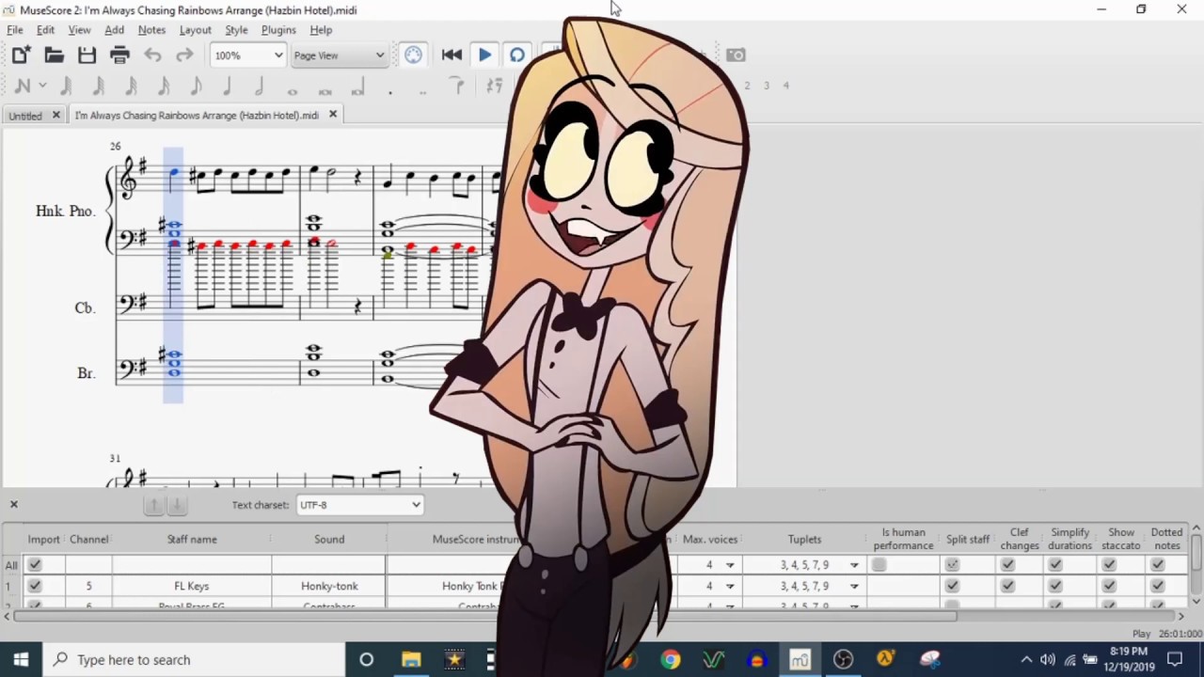Viewport: 1204px width, 677px height.
Task: Open Google Chrome from taskbar
Action: [670, 660]
